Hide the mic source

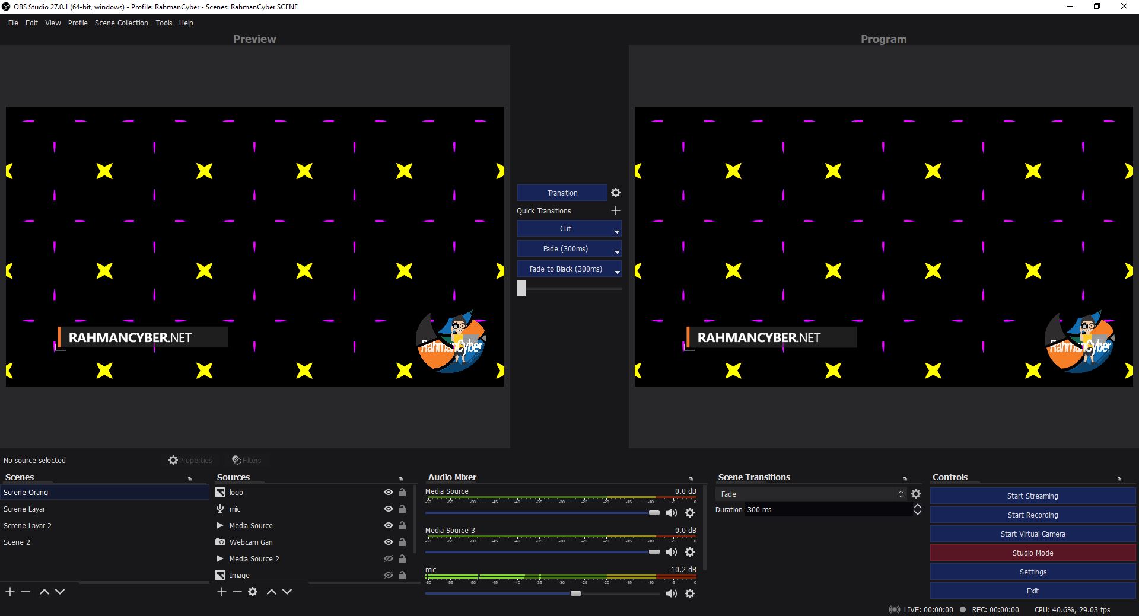tap(389, 509)
